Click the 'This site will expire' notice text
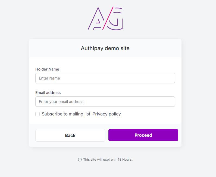The width and height of the screenshot is (216, 177). point(108,160)
